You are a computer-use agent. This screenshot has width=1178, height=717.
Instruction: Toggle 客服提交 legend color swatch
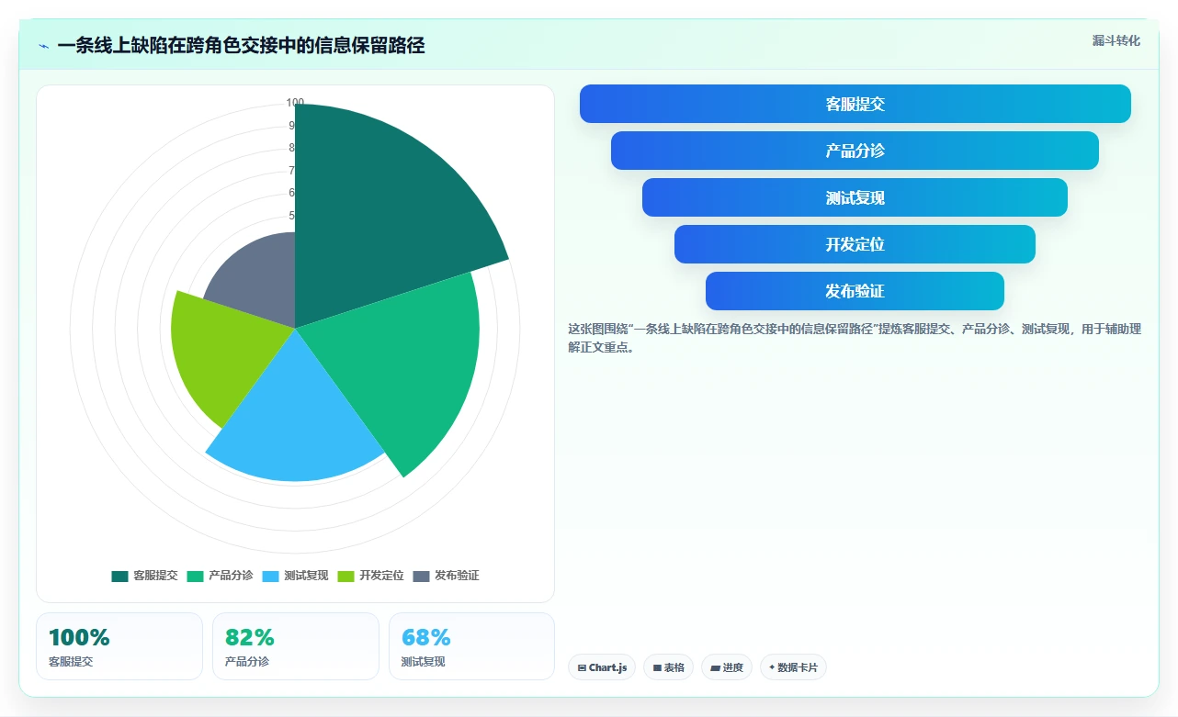[x=119, y=576]
